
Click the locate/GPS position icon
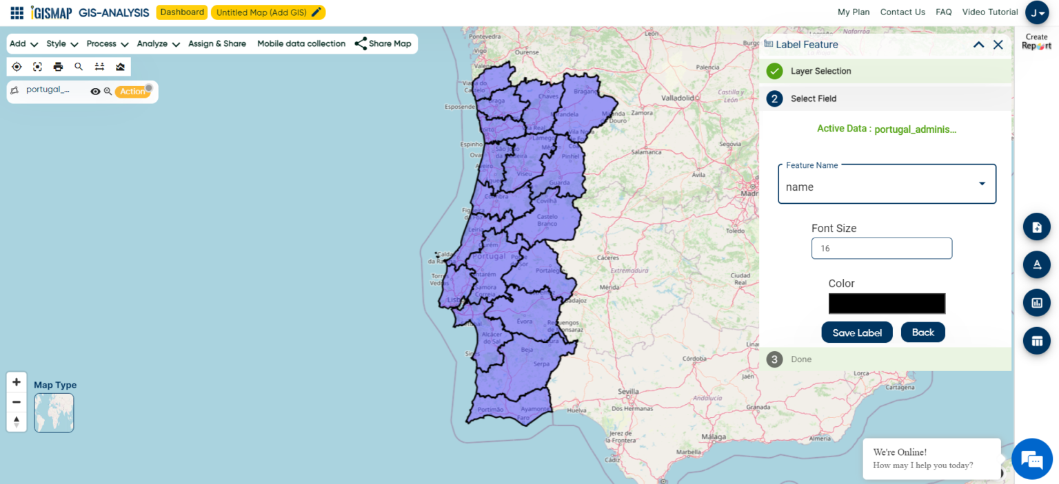point(16,66)
